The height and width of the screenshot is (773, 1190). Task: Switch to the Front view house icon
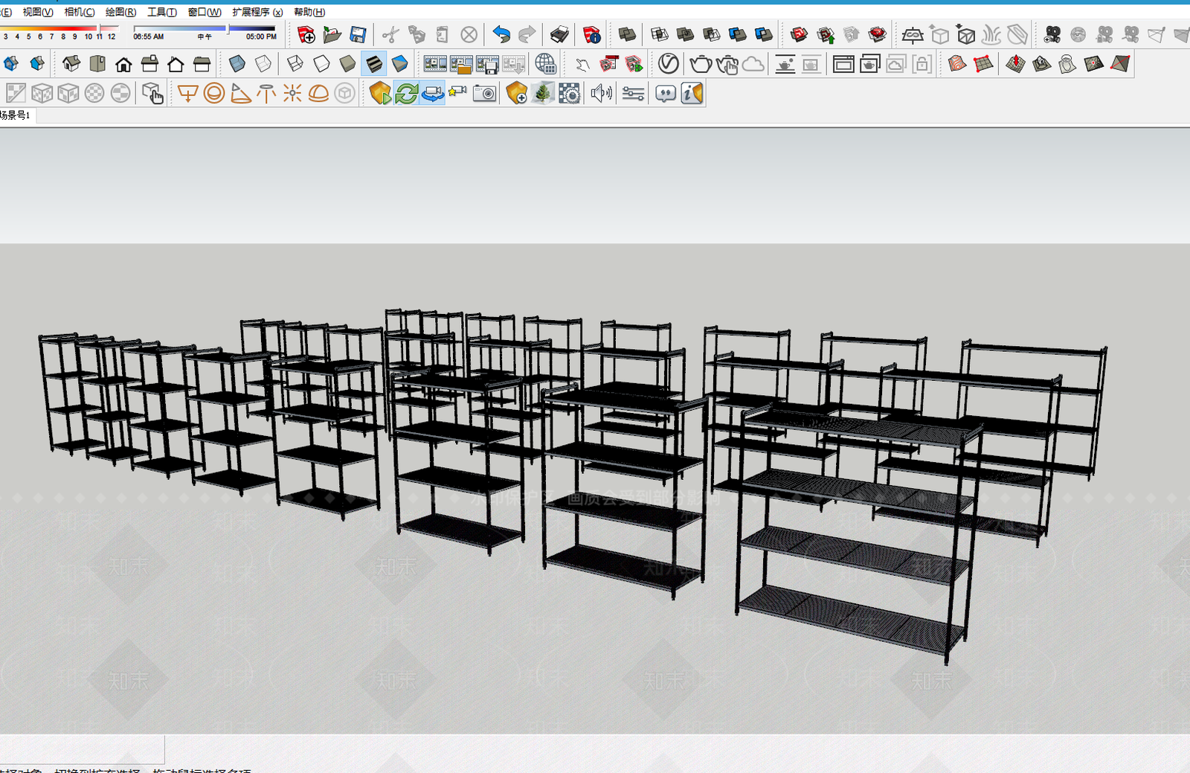click(x=123, y=64)
